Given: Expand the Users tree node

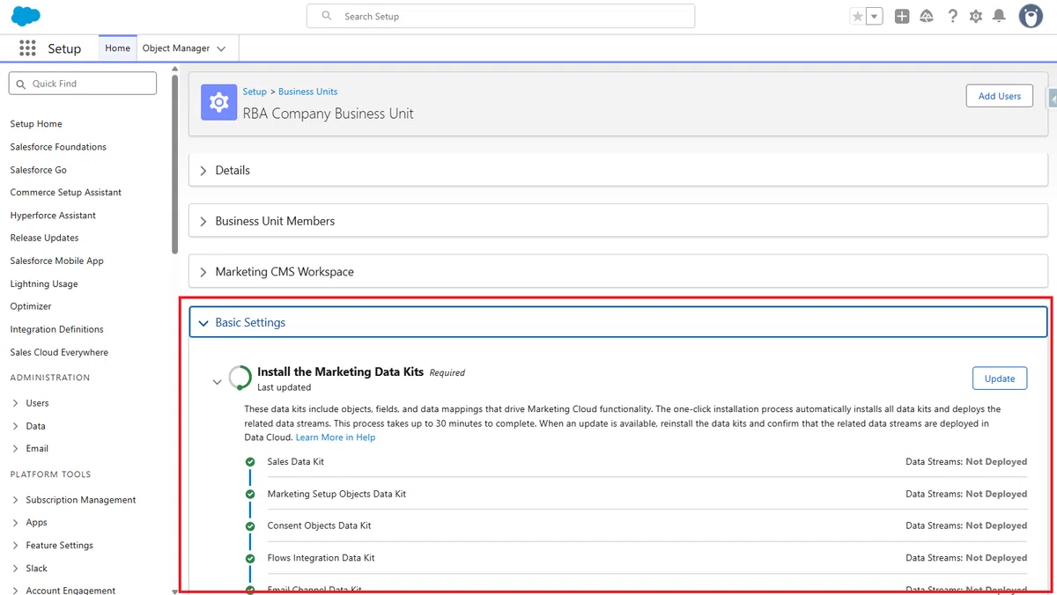Looking at the screenshot, I should coord(16,403).
